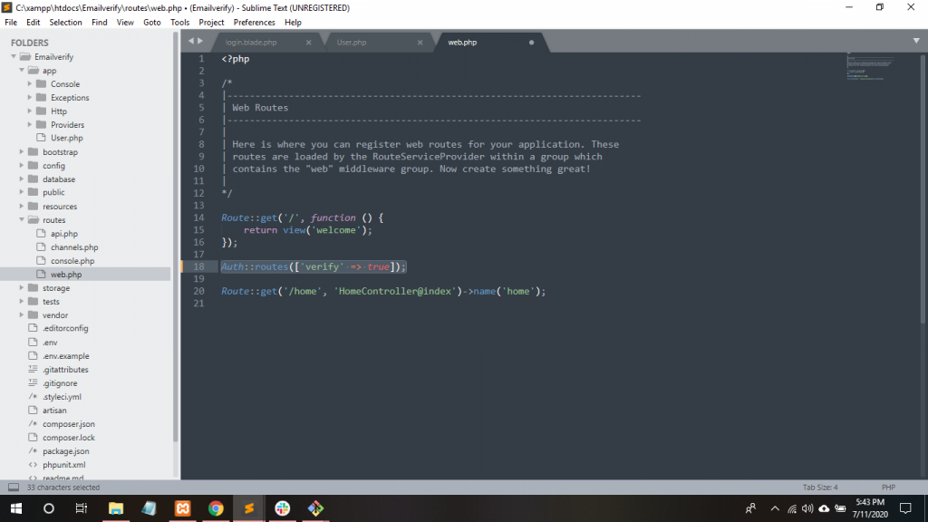Viewport: 928px width, 522px height.
Task: Open File Explorer from taskbar
Action: (x=116, y=508)
